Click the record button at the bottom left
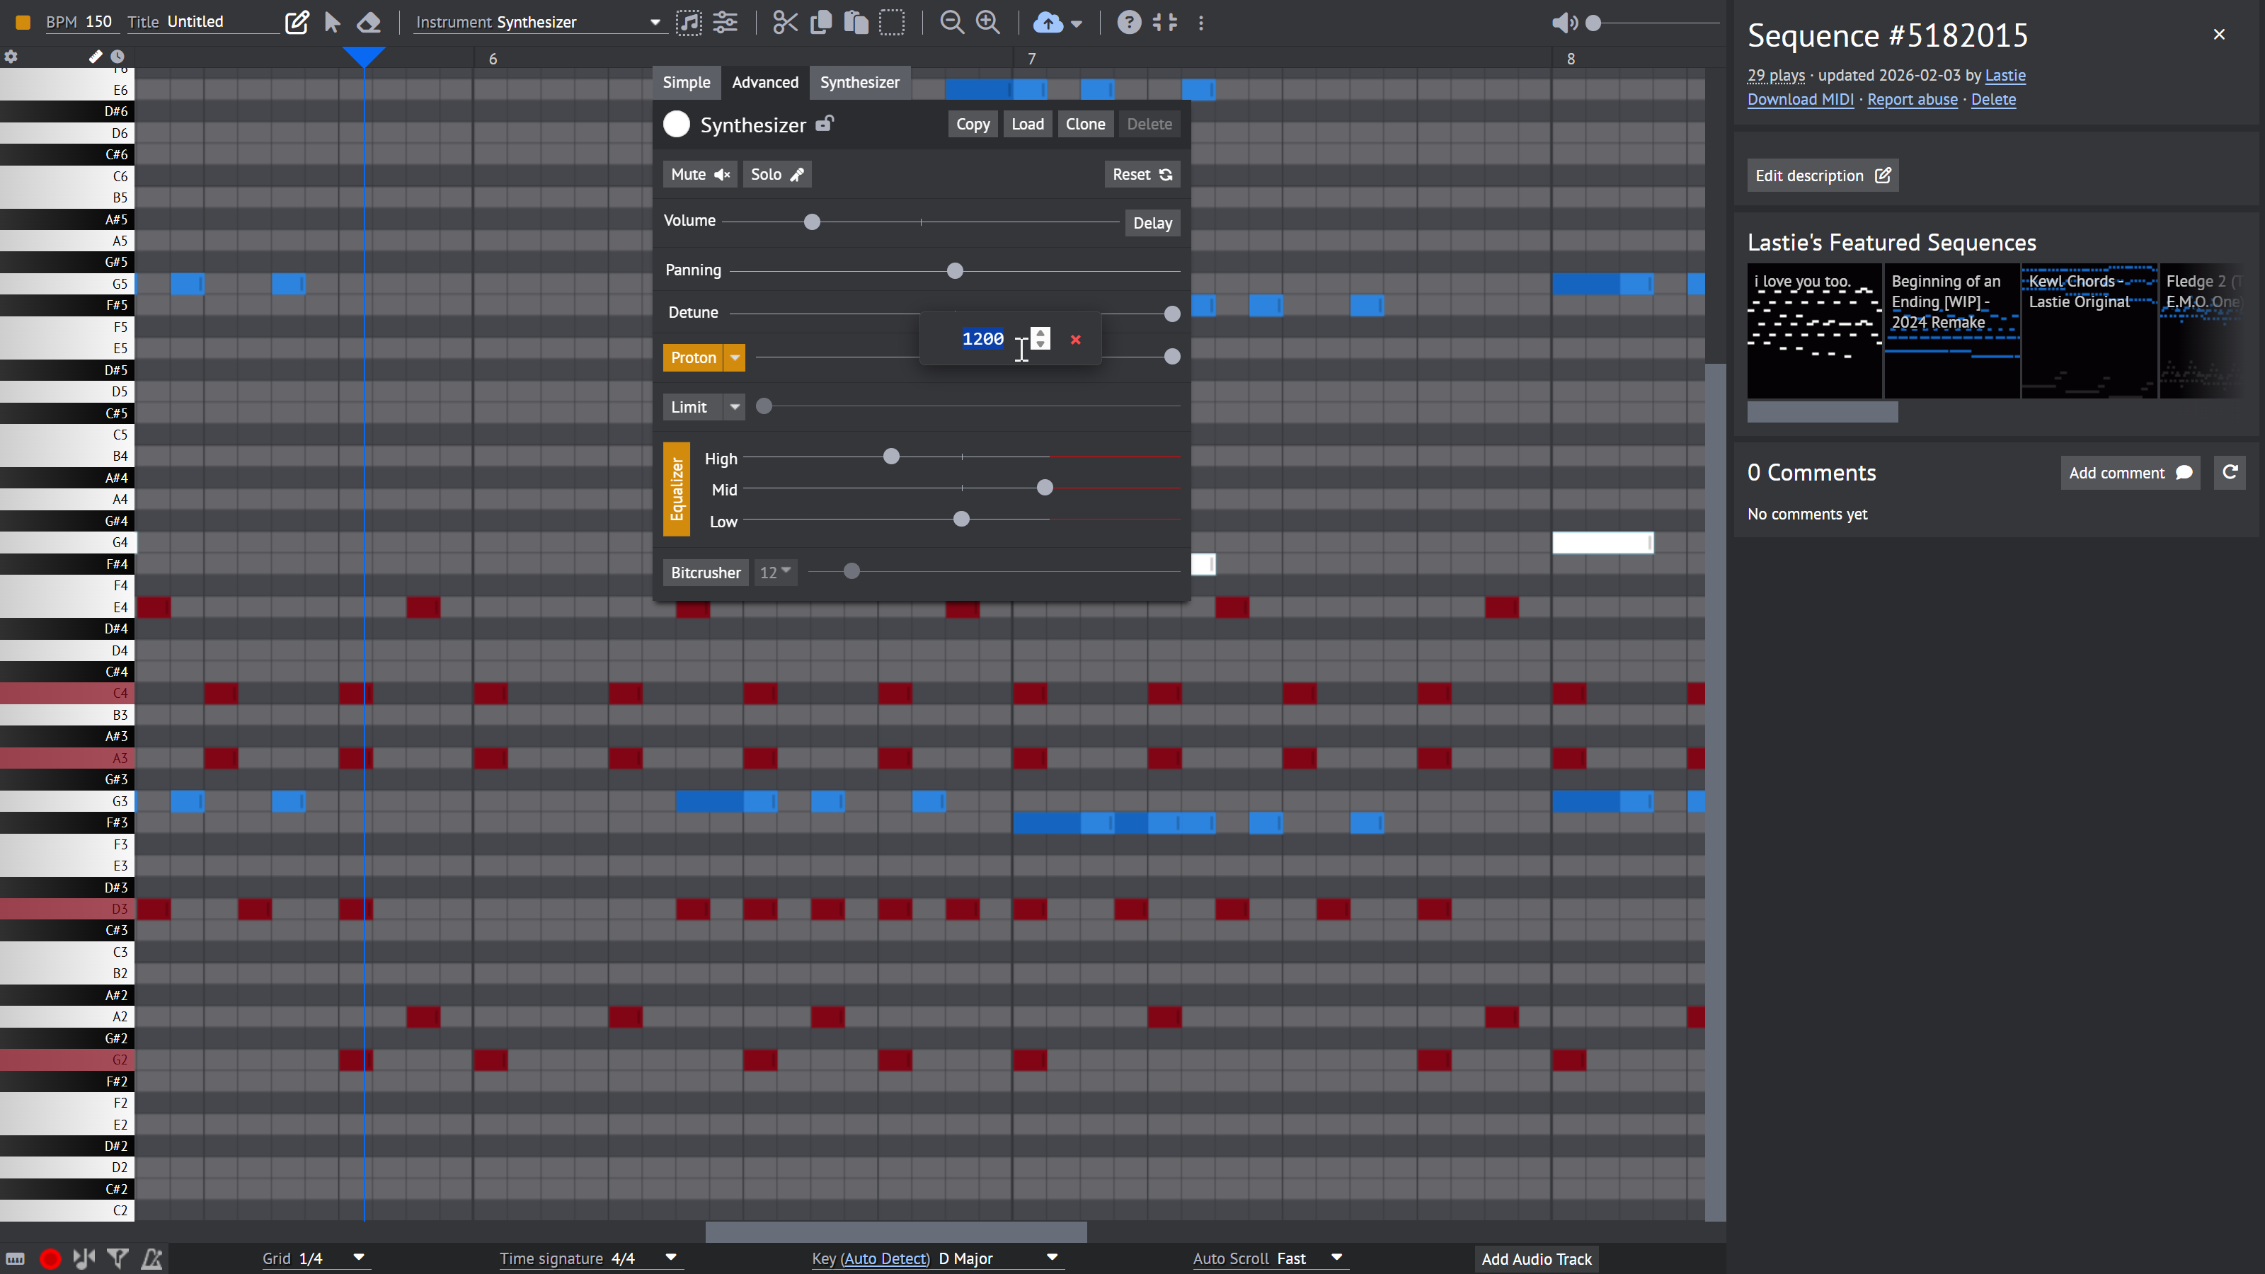Viewport: 2265px width, 1274px height. [x=50, y=1258]
